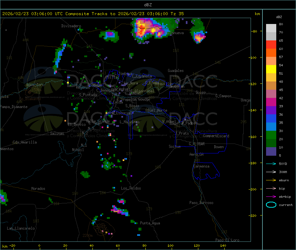Click the CompantEscard map label
296x250 pixels.
[216, 136]
